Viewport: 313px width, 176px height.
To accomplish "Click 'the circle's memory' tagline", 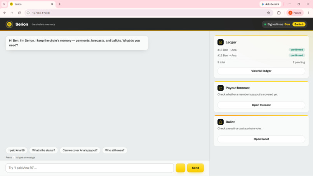I will 43,24.
